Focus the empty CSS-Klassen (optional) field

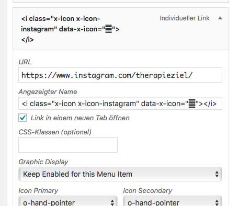(68, 145)
